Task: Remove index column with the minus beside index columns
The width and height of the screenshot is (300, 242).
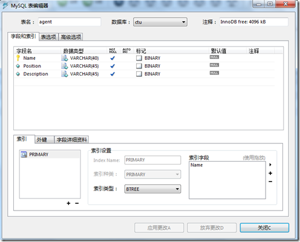Action: 270,181
